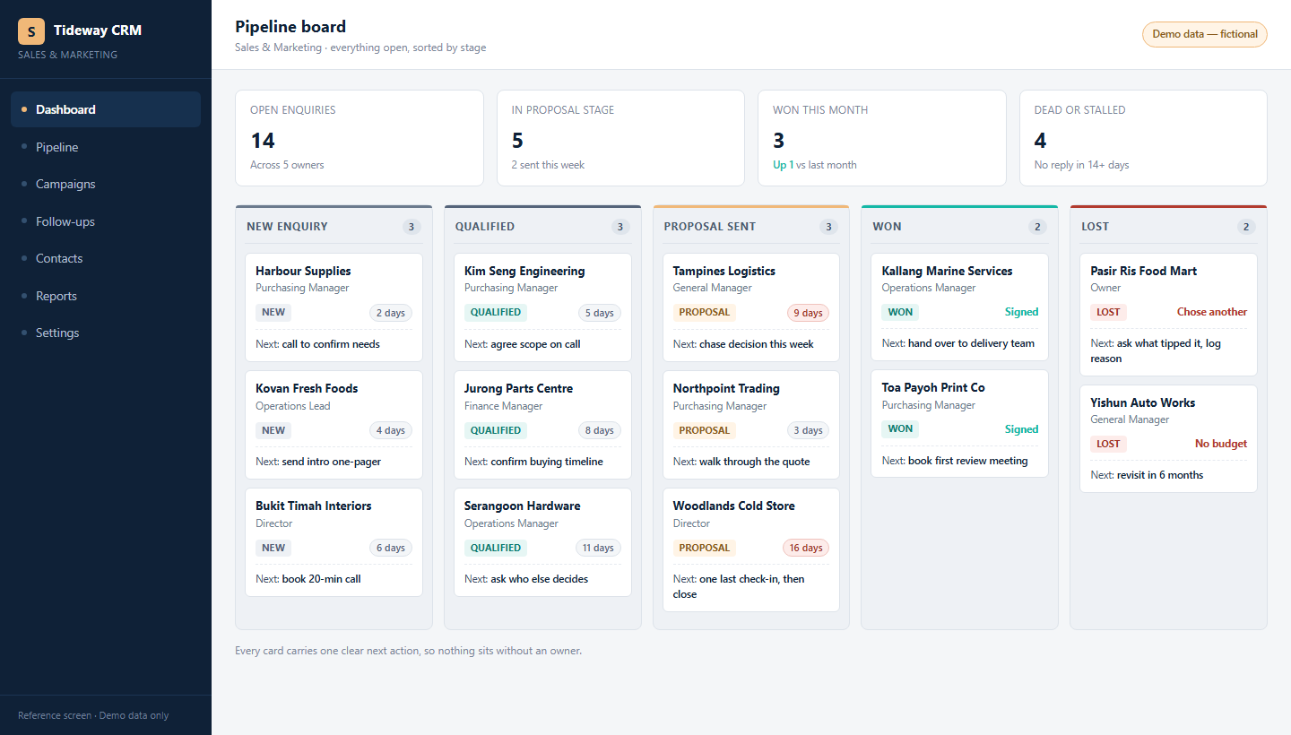This screenshot has width=1291, height=735.
Task: Select the Bukit Timah Interiors card
Action: [334, 542]
